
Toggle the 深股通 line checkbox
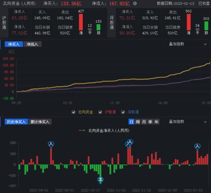click(123, 112)
